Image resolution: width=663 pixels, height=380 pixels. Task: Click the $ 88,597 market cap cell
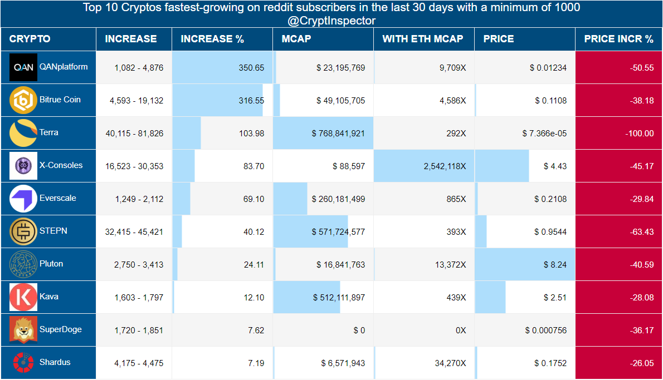pyautogui.click(x=323, y=166)
